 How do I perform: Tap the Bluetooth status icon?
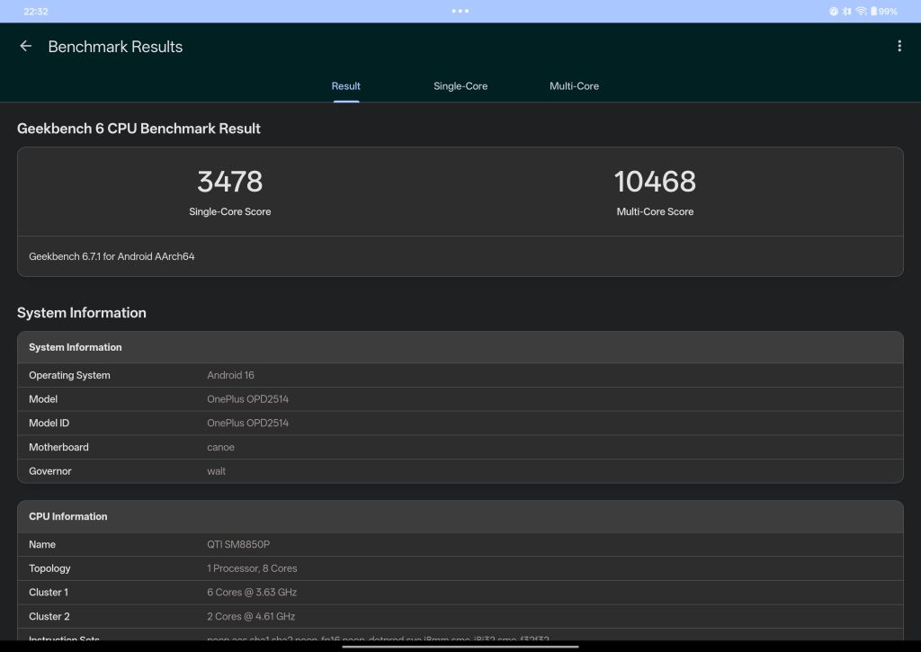click(x=846, y=11)
